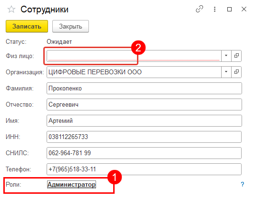Image resolution: width=253 pixels, height=199 pixels.
Task: Click the Отчество field with Сергеевич
Action: [x=144, y=105]
